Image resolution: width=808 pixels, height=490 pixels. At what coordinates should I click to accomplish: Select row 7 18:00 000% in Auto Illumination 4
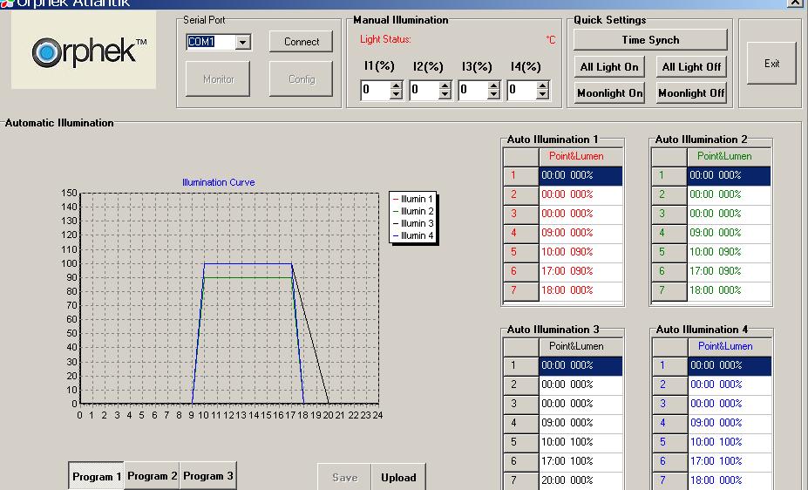pos(711,480)
